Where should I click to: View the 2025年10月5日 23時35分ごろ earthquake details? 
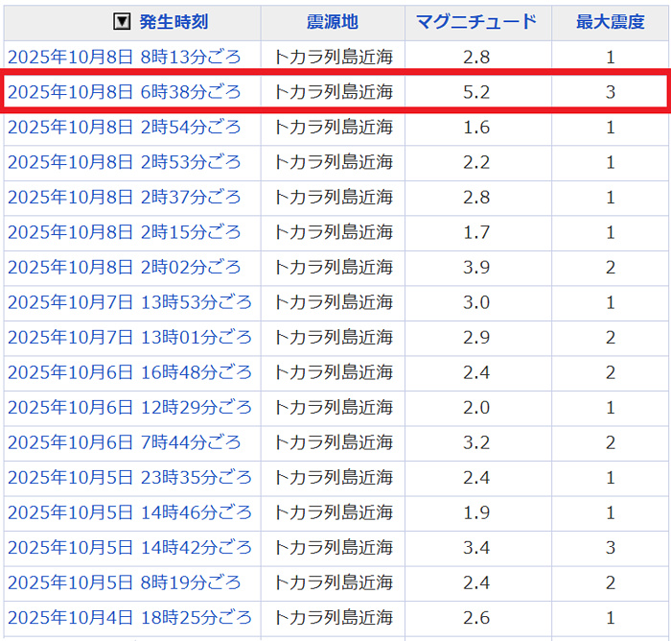point(129,477)
